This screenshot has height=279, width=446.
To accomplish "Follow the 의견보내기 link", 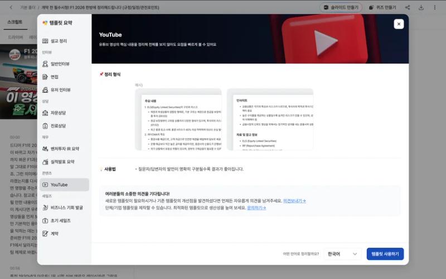I will (x=294, y=201).
